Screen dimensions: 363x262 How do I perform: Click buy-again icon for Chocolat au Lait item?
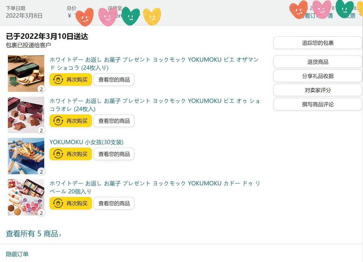tap(58, 121)
